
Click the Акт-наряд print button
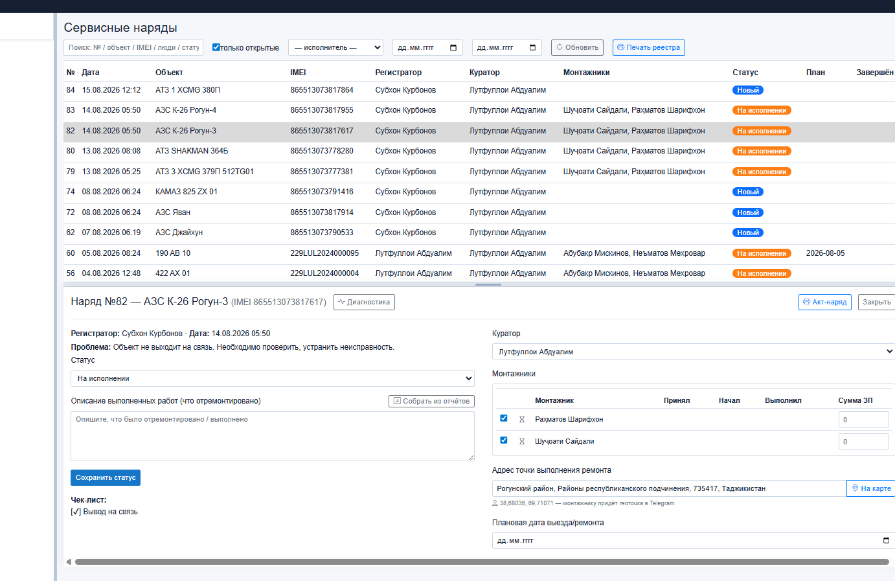[x=824, y=302]
